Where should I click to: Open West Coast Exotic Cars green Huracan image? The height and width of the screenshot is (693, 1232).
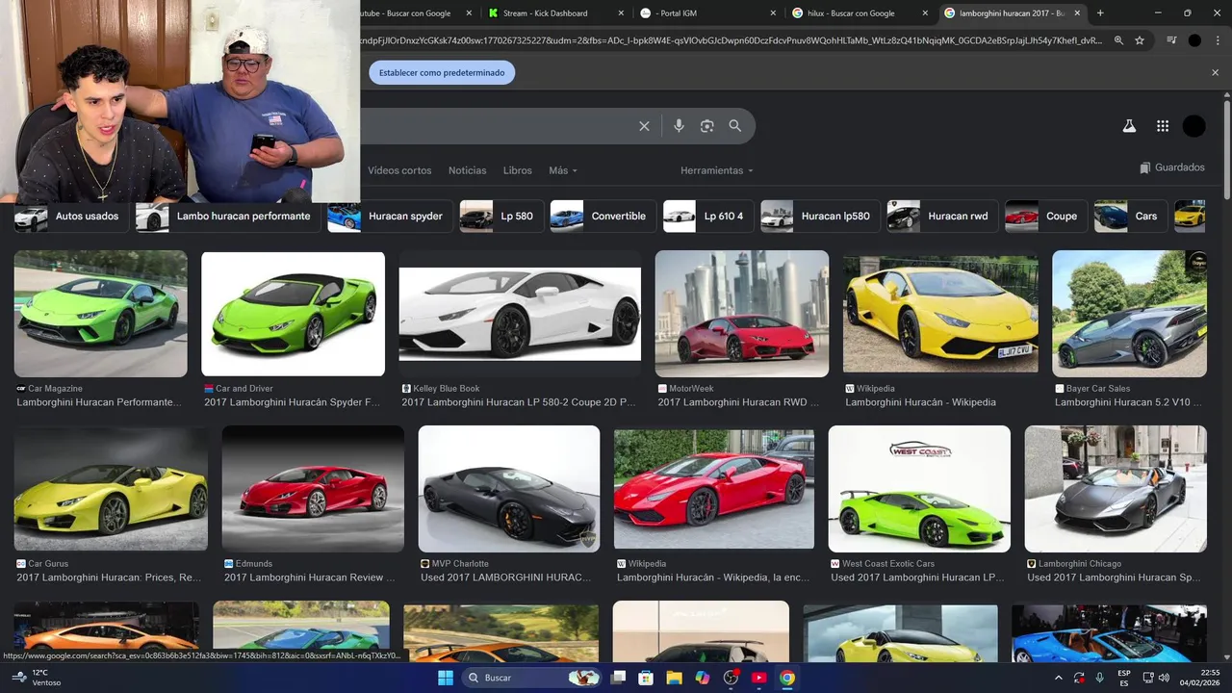pos(919,489)
